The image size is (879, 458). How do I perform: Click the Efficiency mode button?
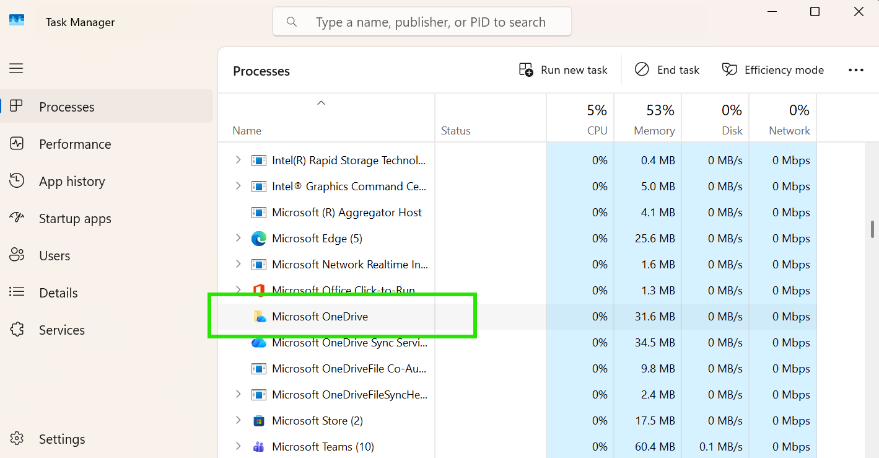pyautogui.click(x=773, y=70)
